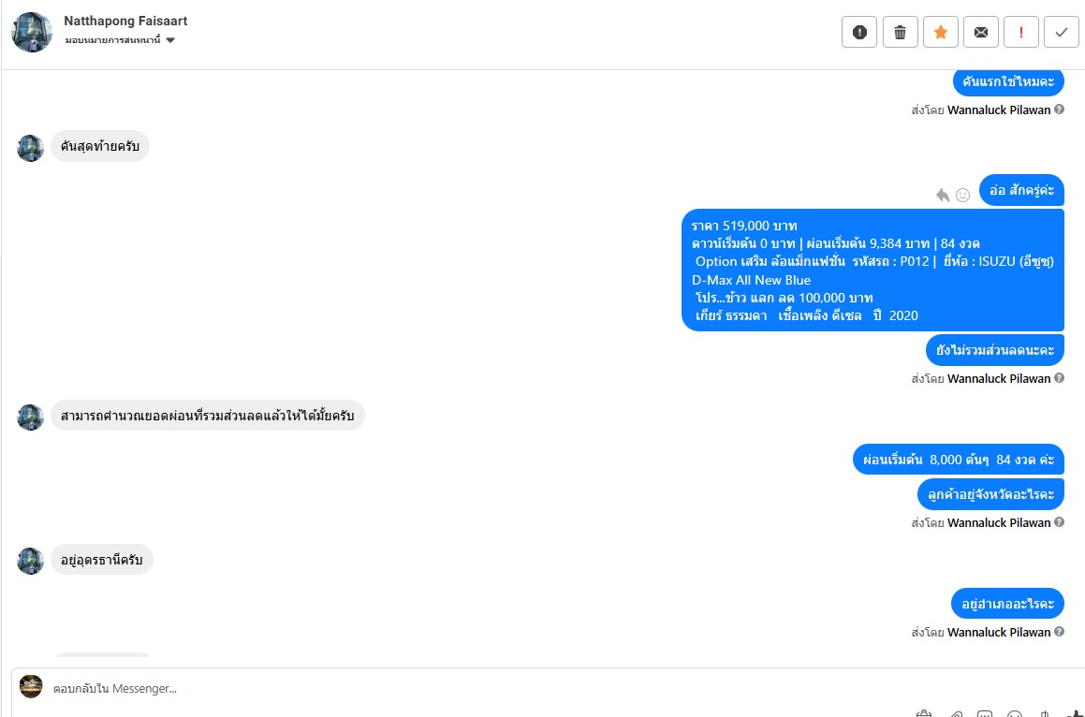Click Wannaluck Pilawan under อยู่อำเภออะไรคะ
Viewport: 1085px width, 717px height.
[999, 632]
